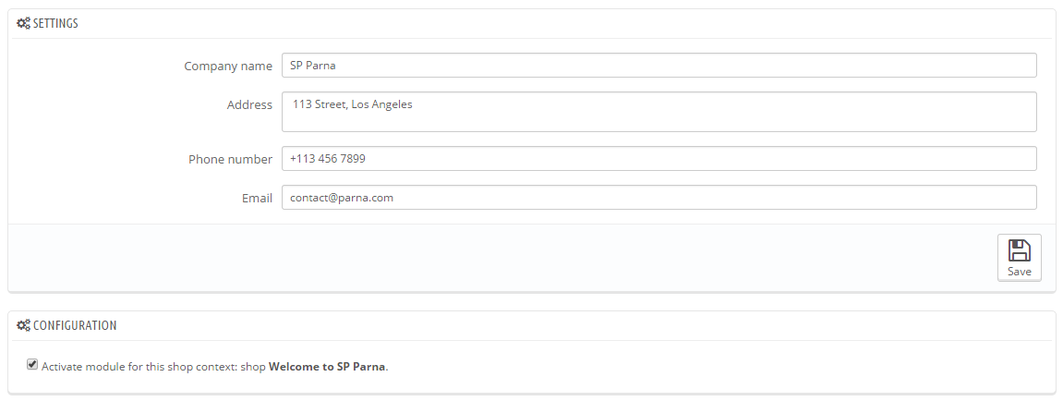Click the gears icon beside CONFIGURATION
Image resolution: width=1063 pixels, height=401 pixels.
click(24, 325)
